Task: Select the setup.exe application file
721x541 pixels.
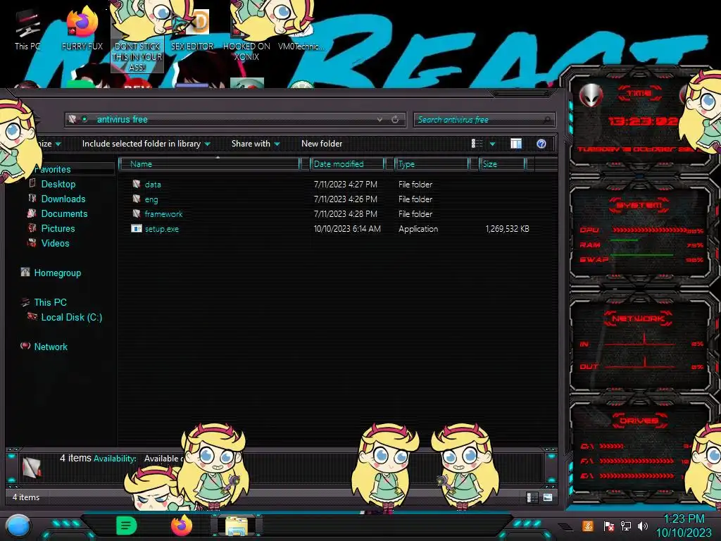Action: [x=161, y=229]
